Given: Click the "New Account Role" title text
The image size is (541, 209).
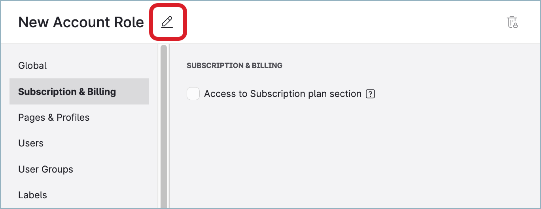Looking at the screenshot, I should tap(81, 23).
